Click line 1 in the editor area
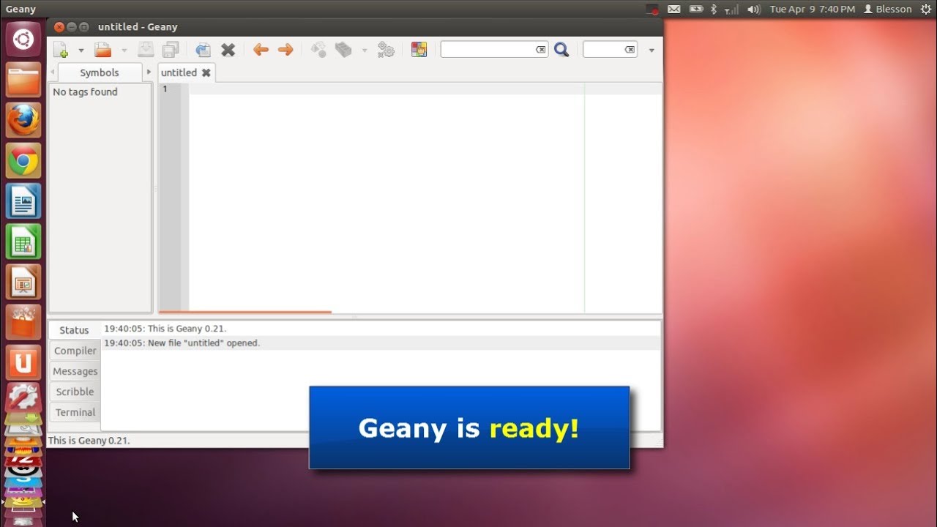 click(425, 89)
